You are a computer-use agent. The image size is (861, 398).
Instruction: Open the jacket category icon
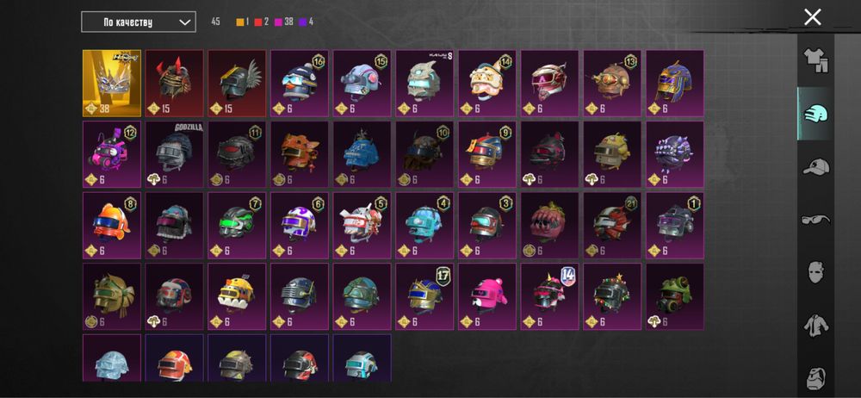(x=816, y=326)
